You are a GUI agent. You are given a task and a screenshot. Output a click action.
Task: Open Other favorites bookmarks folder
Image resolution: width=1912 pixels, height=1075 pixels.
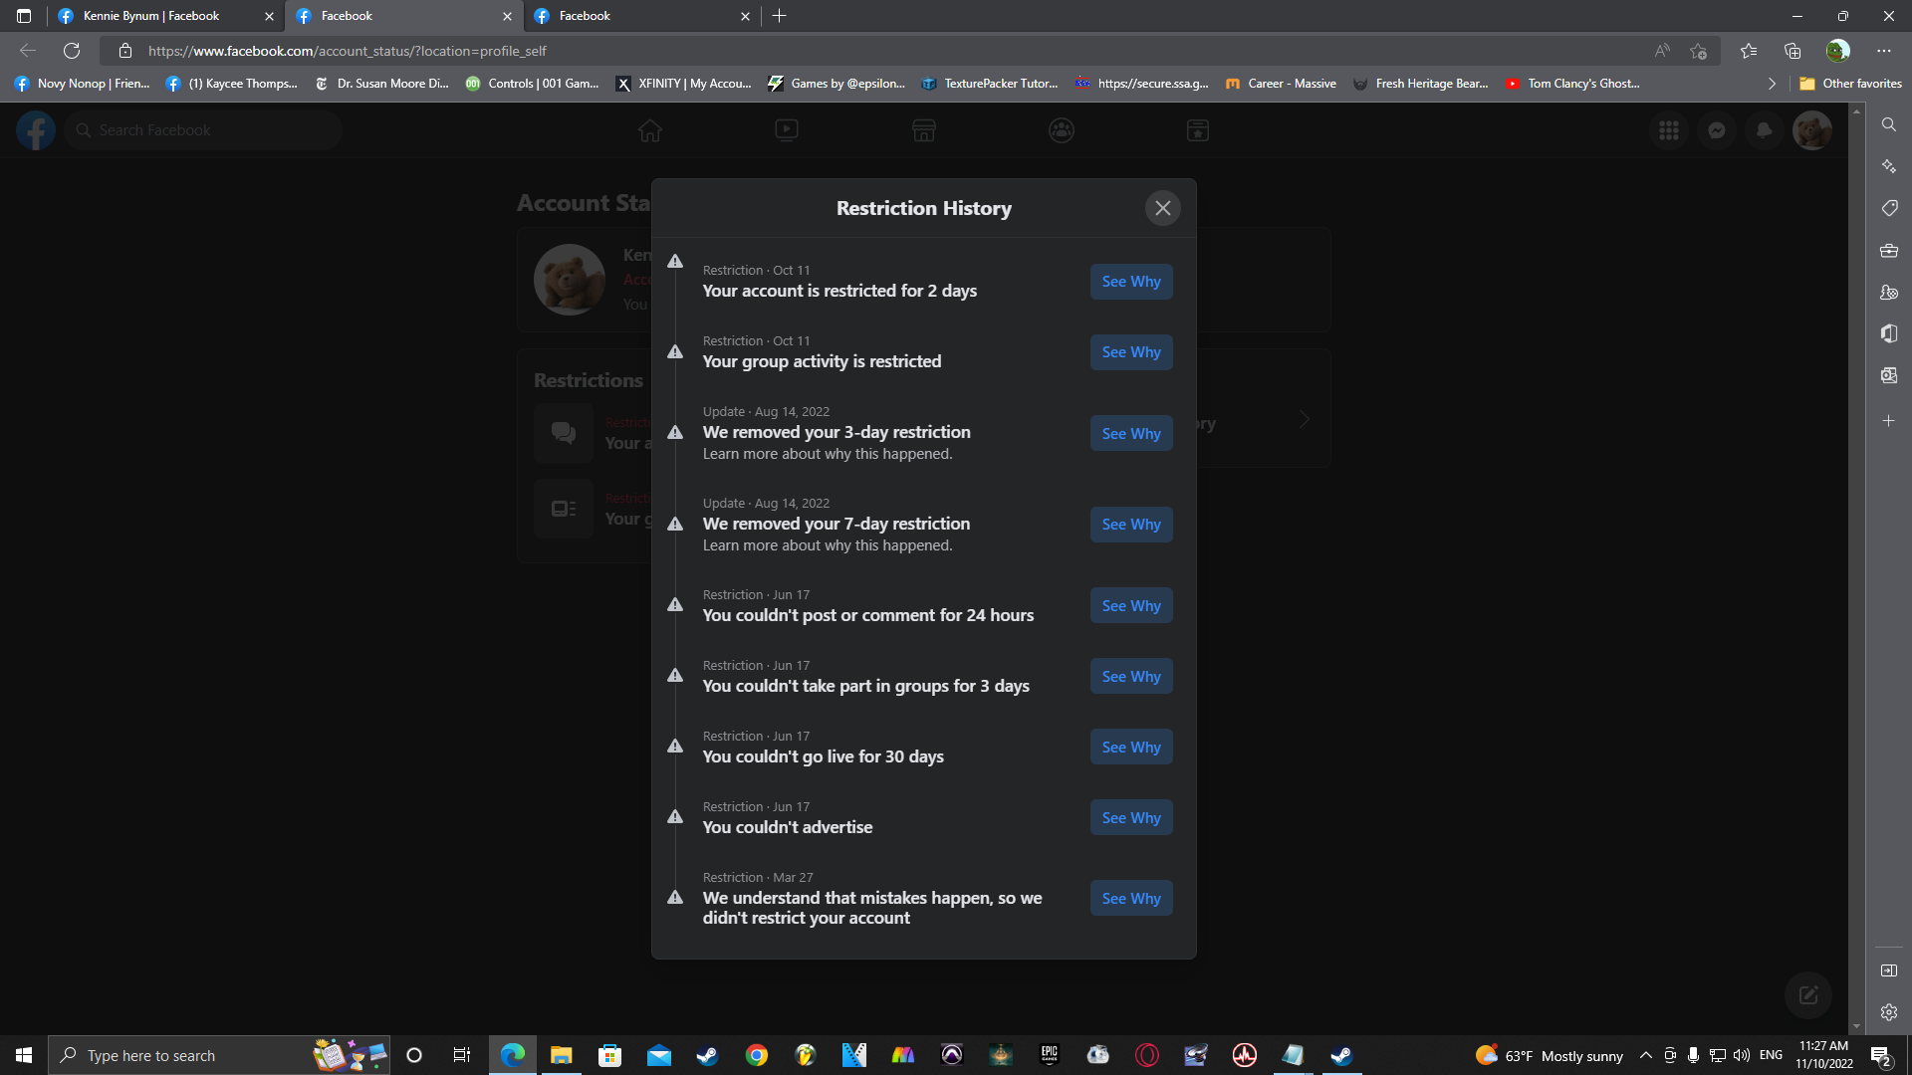1850,84
